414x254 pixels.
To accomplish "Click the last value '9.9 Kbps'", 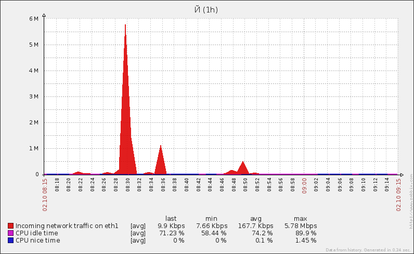I will click(x=171, y=226).
